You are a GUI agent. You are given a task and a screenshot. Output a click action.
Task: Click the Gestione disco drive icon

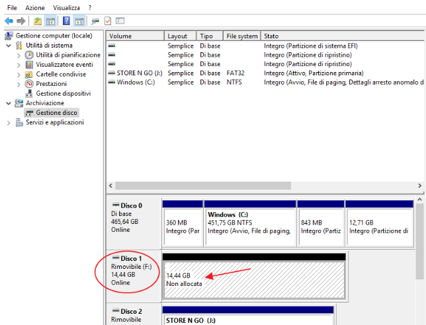(x=29, y=113)
